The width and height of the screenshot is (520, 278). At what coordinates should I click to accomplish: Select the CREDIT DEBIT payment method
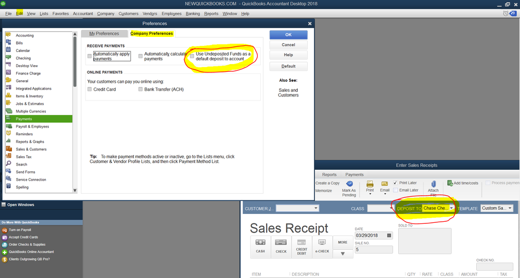(301, 247)
